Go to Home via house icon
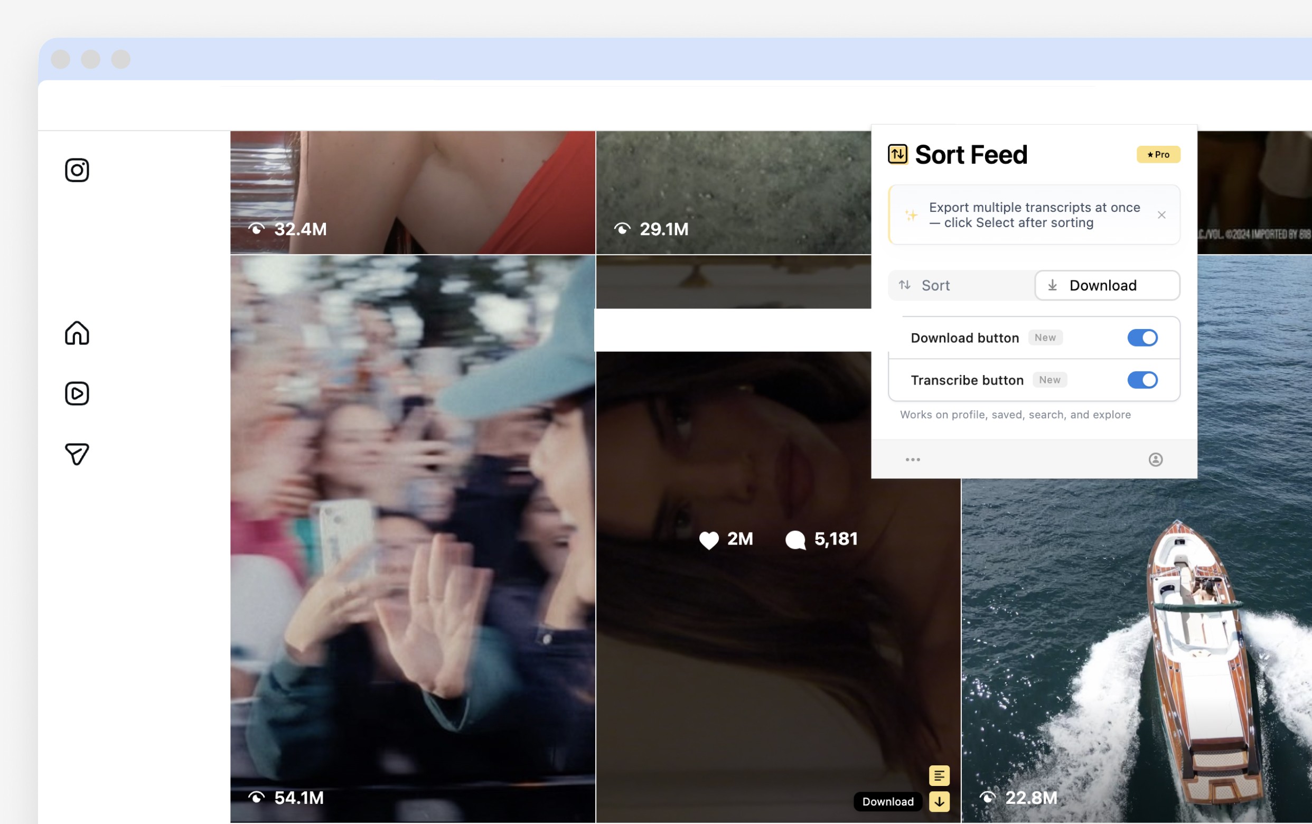The height and width of the screenshot is (824, 1312). 77,333
